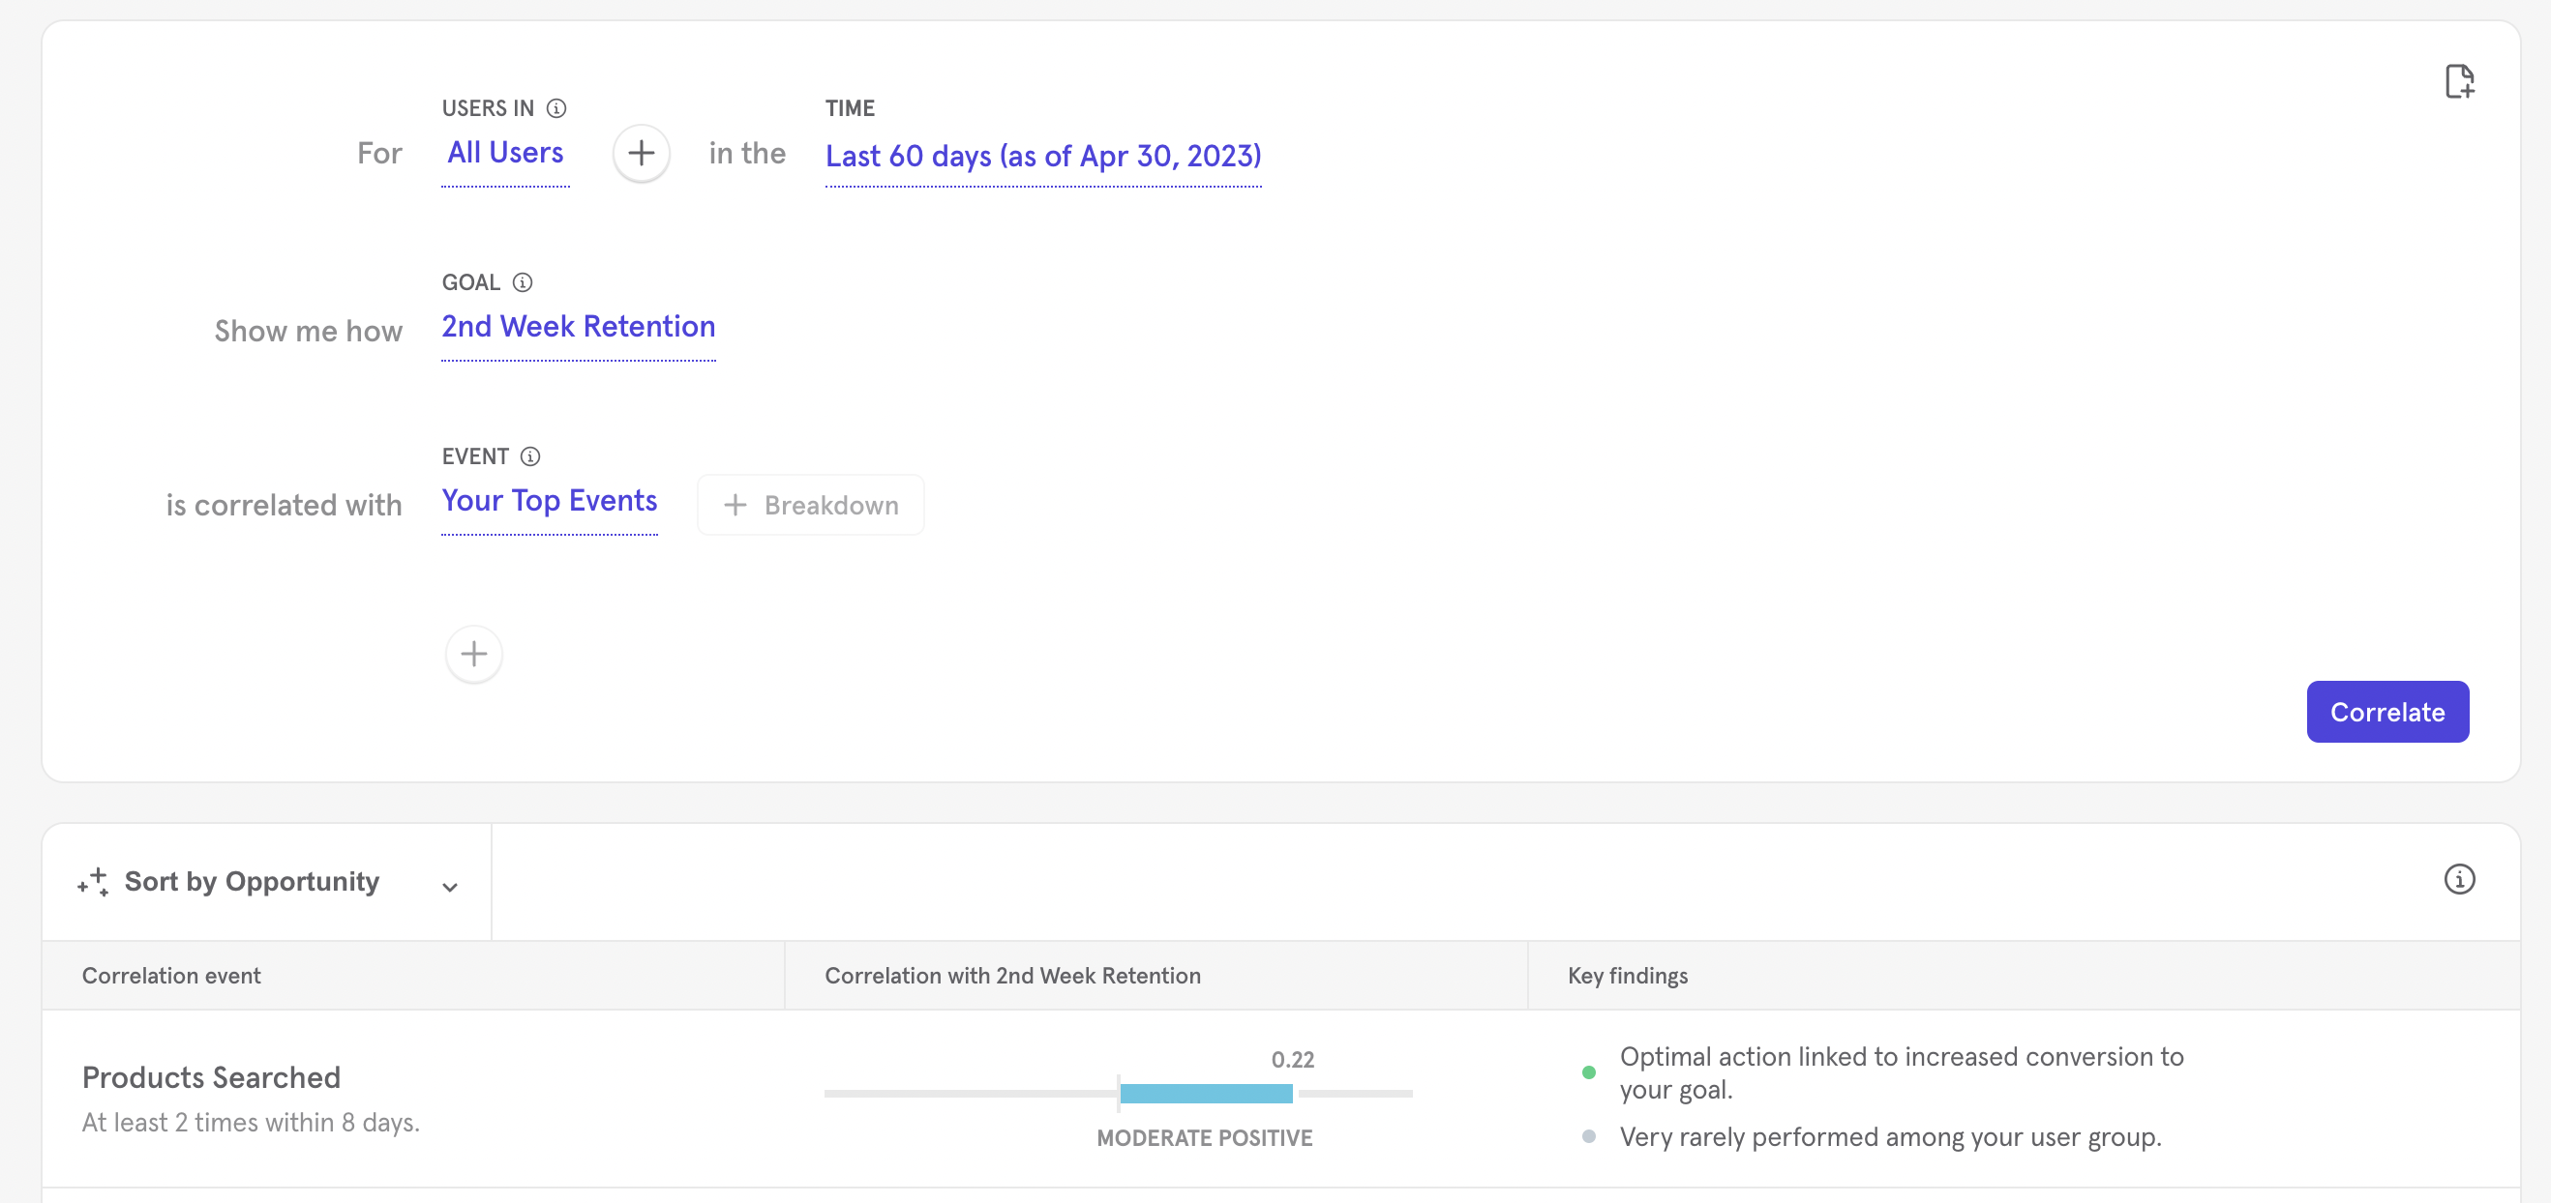The height and width of the screenshot is (1203, 2551).
Task: Open the All Users segment selector
Action: click(x=505, y=154)
